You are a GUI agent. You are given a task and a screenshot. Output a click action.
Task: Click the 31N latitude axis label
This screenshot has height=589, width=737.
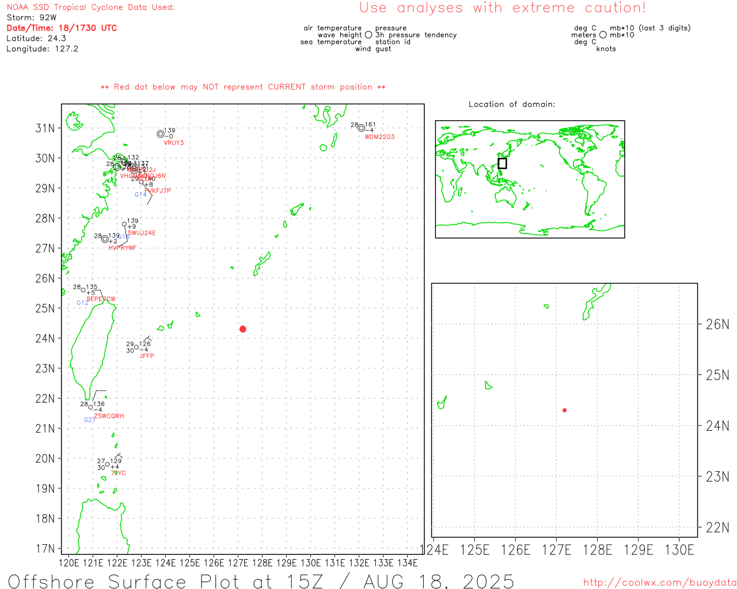pyautogui.click(x=45, y=128)
